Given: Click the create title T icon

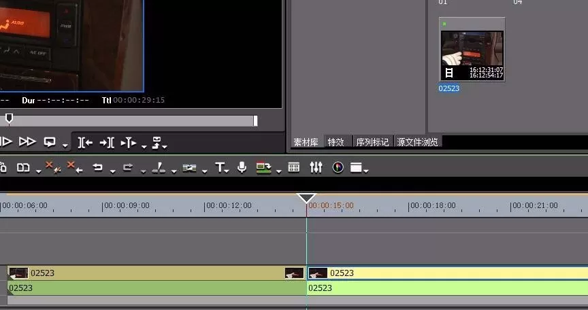Looking at the screenshot, I should point(220,167).
